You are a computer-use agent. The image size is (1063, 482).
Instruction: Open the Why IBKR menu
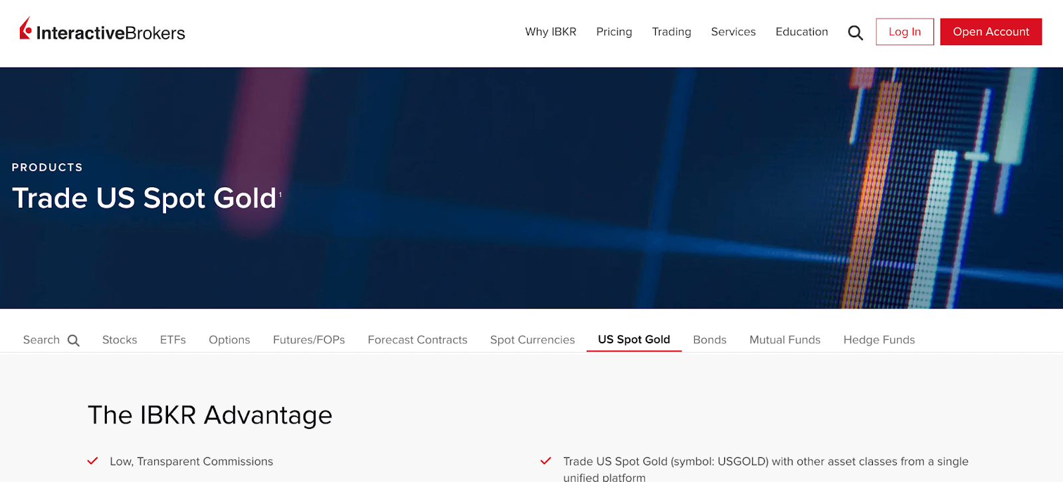tap(551, 32)
